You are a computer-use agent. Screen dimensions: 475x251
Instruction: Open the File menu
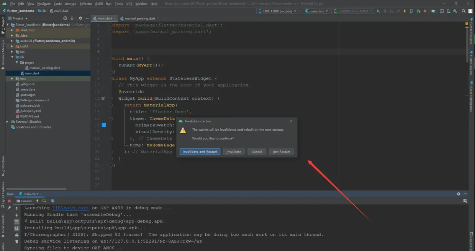13,4
